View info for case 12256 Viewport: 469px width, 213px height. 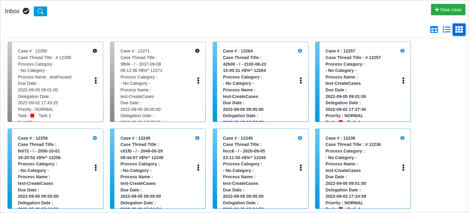pos(95,138)
